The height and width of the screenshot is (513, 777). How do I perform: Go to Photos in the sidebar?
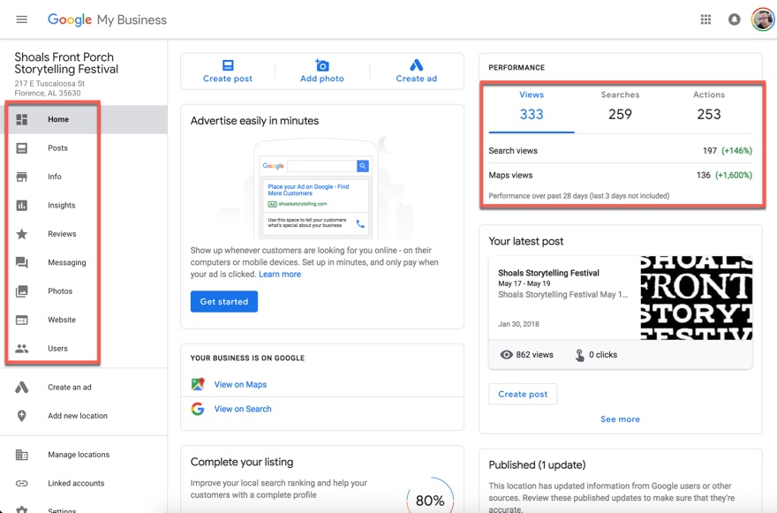pos(60,291)
